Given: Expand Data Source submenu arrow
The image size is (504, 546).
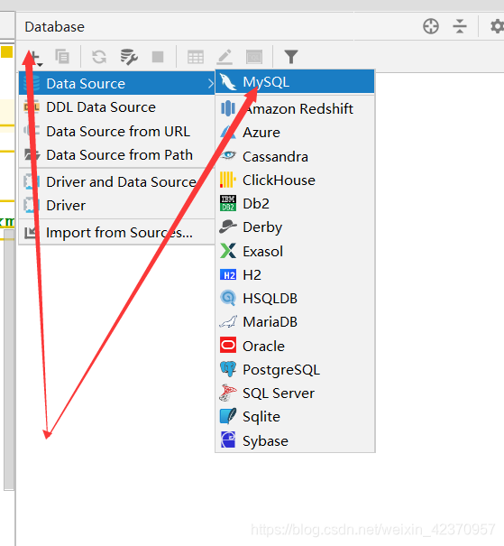Looking at the screenshot, I should [210, 84].
